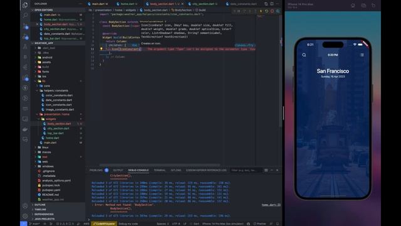401x226 pixels.
Task: Switch to the city_section.dart editor tab
Action: click(205, 4)
